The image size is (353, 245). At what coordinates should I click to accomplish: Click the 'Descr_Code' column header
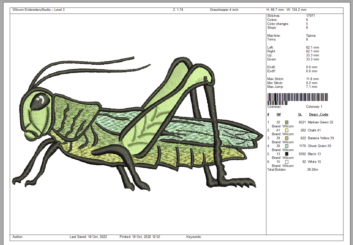[319, 115]
